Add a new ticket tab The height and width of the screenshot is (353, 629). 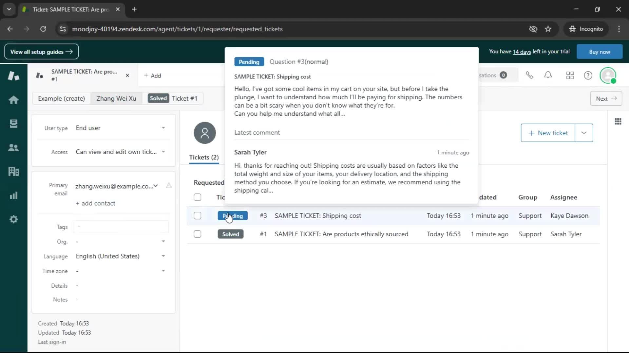click(152, 76)
